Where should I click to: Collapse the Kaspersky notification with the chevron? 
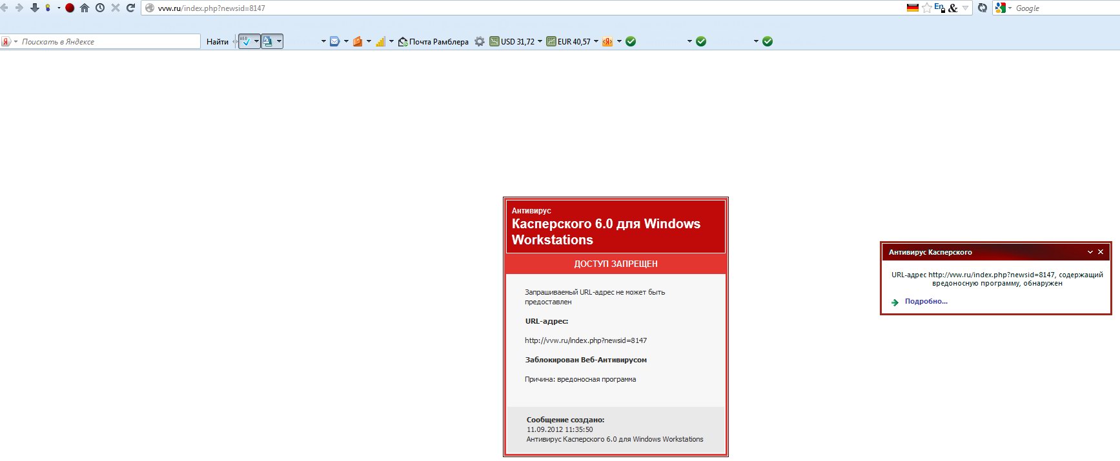[1090, 252]
